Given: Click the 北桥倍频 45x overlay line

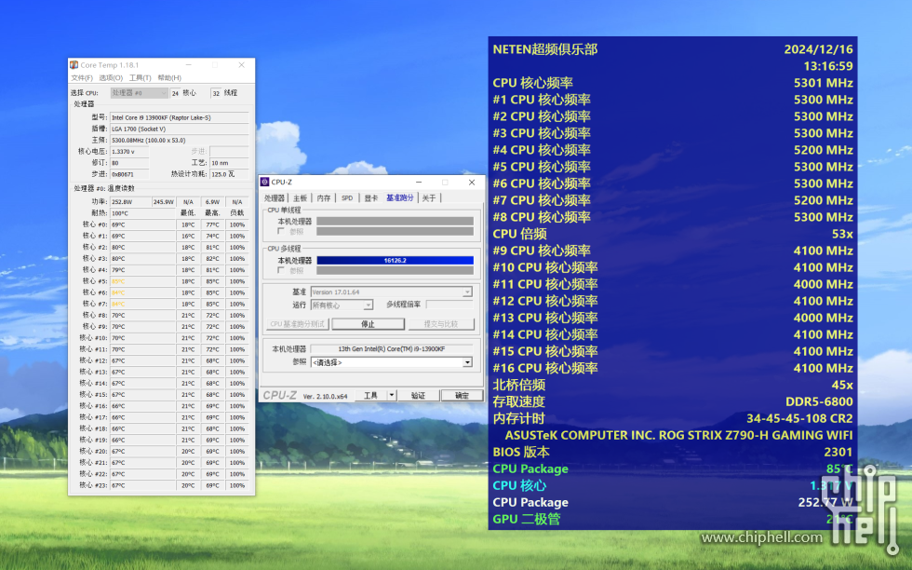Looking at the screenshot, I should [672, 385].
